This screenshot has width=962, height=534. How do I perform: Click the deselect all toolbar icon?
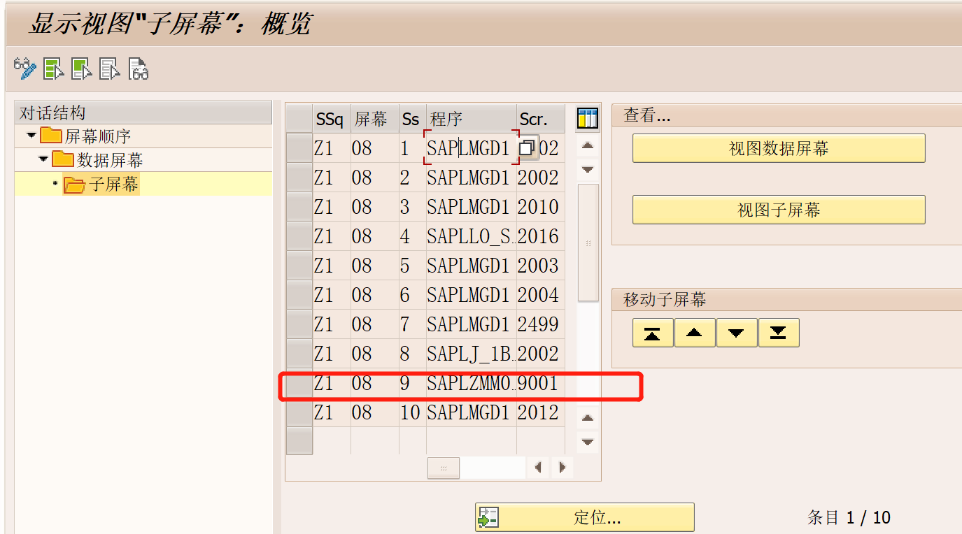point(110,68)
